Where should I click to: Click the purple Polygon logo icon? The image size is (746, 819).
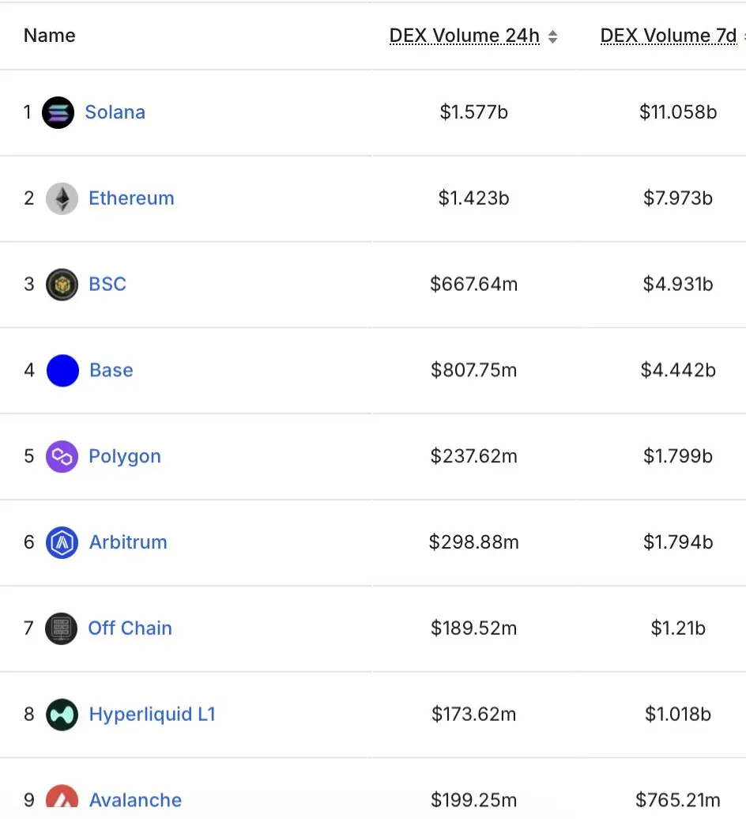[x=62, y=457]
